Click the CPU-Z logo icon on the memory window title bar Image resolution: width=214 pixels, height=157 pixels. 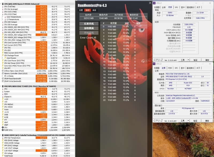pos(154,3)
